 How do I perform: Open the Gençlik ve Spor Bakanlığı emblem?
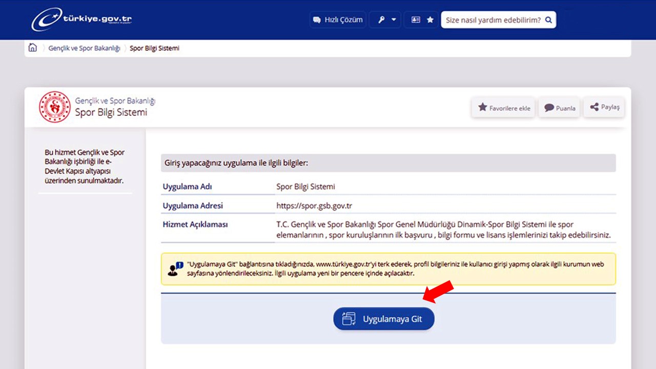tap(55, 107)
